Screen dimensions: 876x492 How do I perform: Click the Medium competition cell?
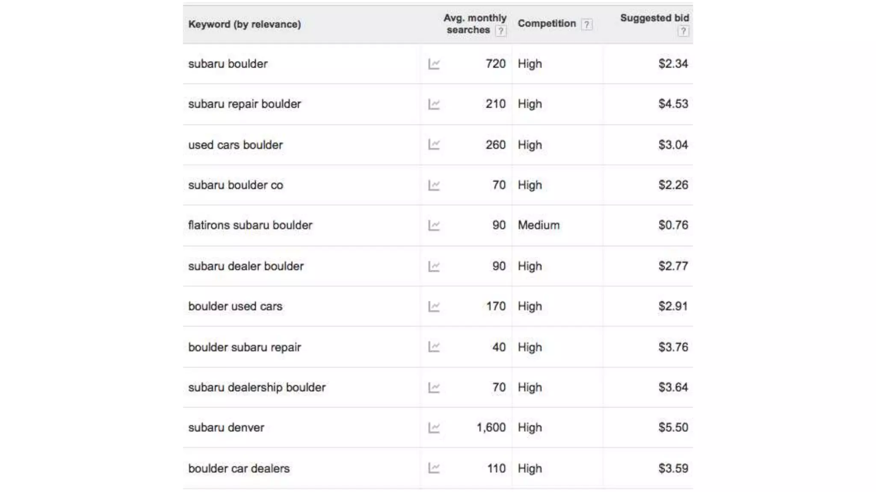tap(539, 225)
